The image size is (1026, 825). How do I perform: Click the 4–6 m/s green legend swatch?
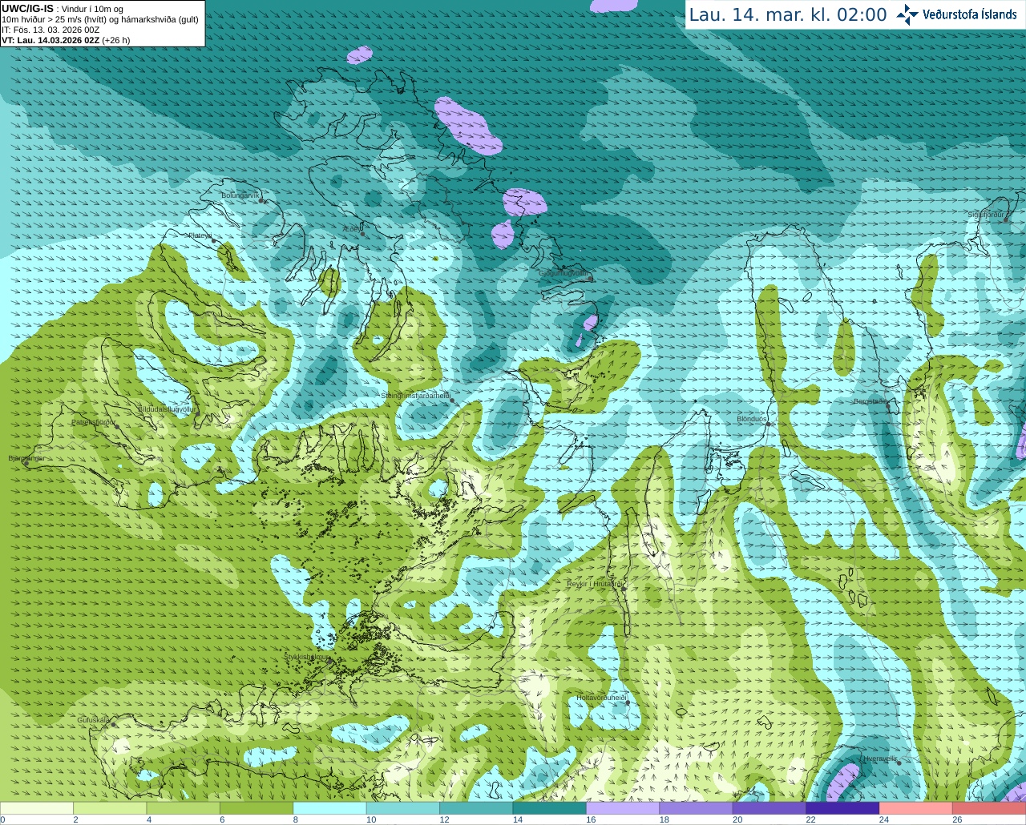[x=184, y=808]
